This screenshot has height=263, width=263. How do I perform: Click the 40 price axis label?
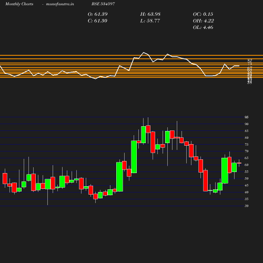pos(247,192)
